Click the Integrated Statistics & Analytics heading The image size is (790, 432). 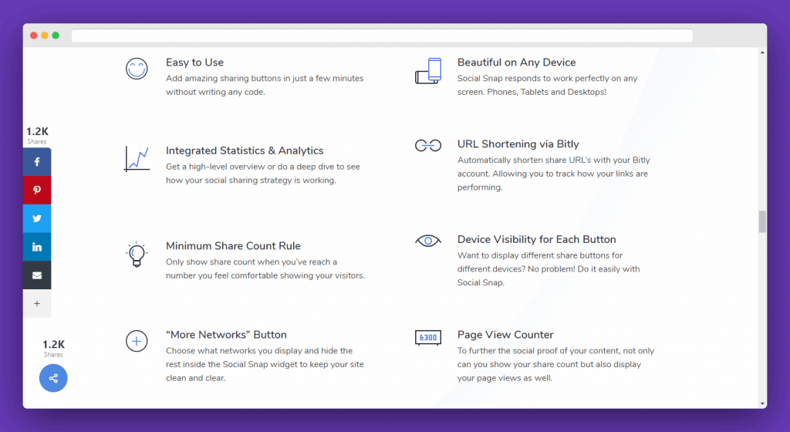point(245,150)
